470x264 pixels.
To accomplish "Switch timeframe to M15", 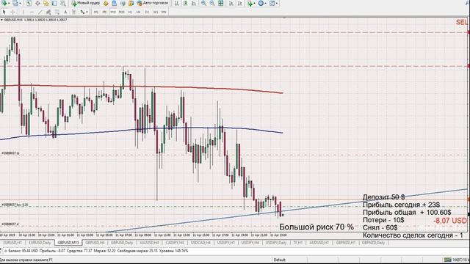I will 112,12.
